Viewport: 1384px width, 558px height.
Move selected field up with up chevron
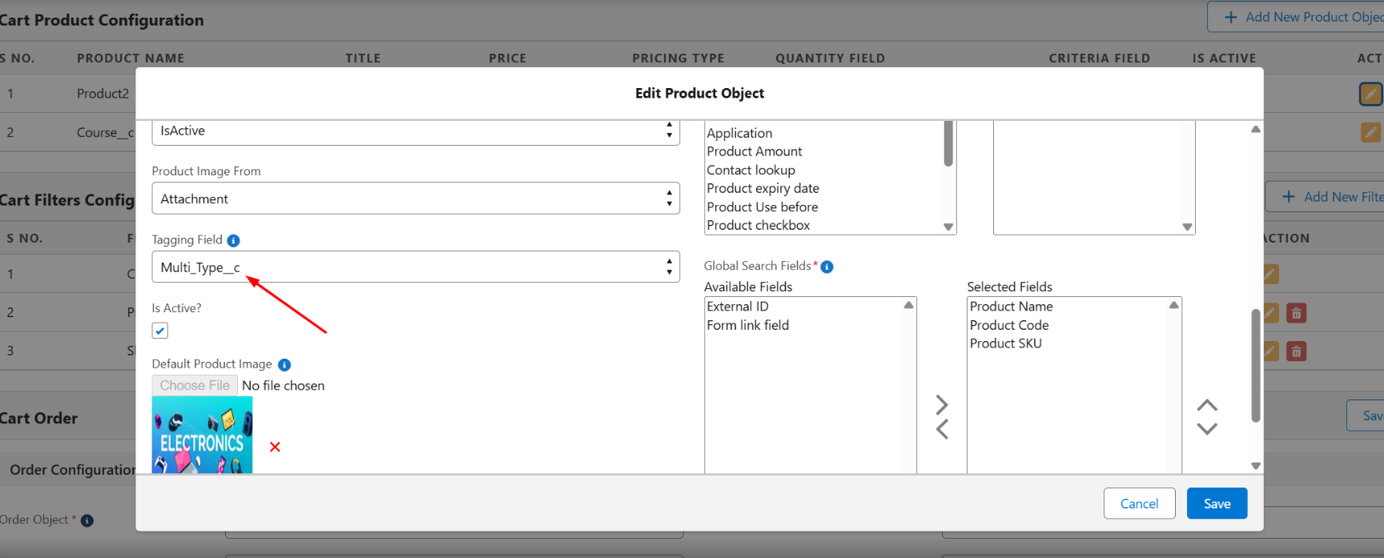point(1206,405)
